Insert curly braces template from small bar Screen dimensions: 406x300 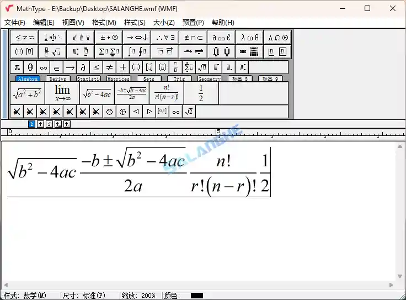pyautogui.click(x=162, y=67)
